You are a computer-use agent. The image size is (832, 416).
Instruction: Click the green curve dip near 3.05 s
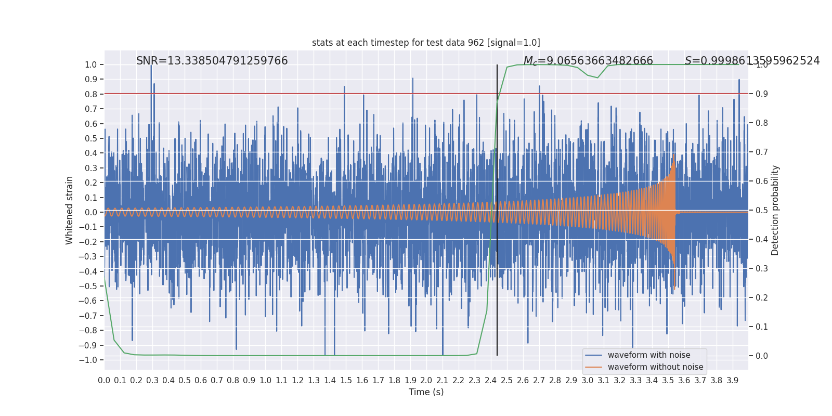coord(597,77)
